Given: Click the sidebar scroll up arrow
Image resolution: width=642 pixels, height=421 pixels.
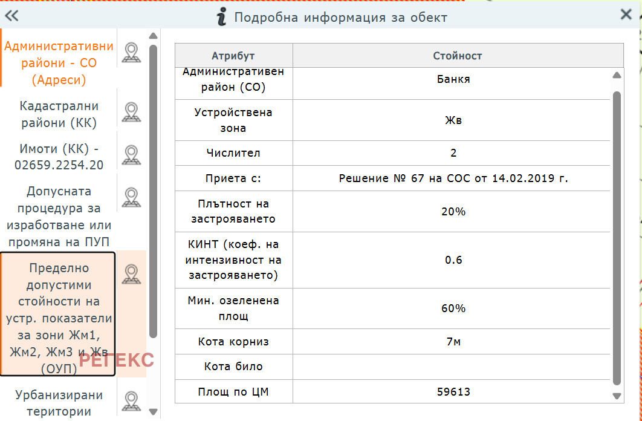Looking at the screenshot, I should (x=153, y=36).
